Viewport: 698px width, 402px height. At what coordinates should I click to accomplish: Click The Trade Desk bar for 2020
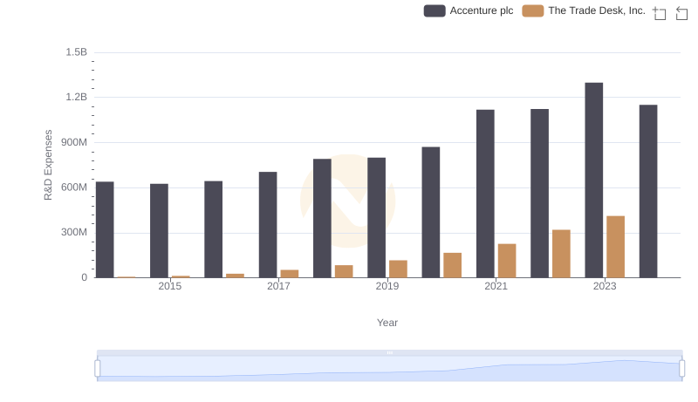coord(453,265)
